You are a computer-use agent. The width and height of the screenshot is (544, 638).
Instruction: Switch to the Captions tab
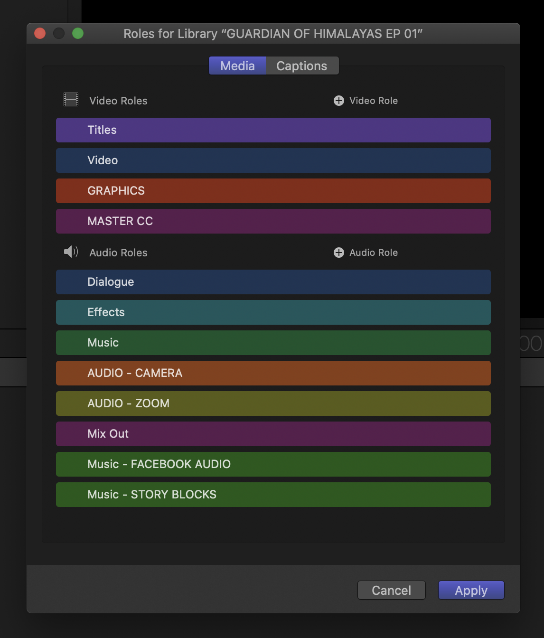point(301,66)
